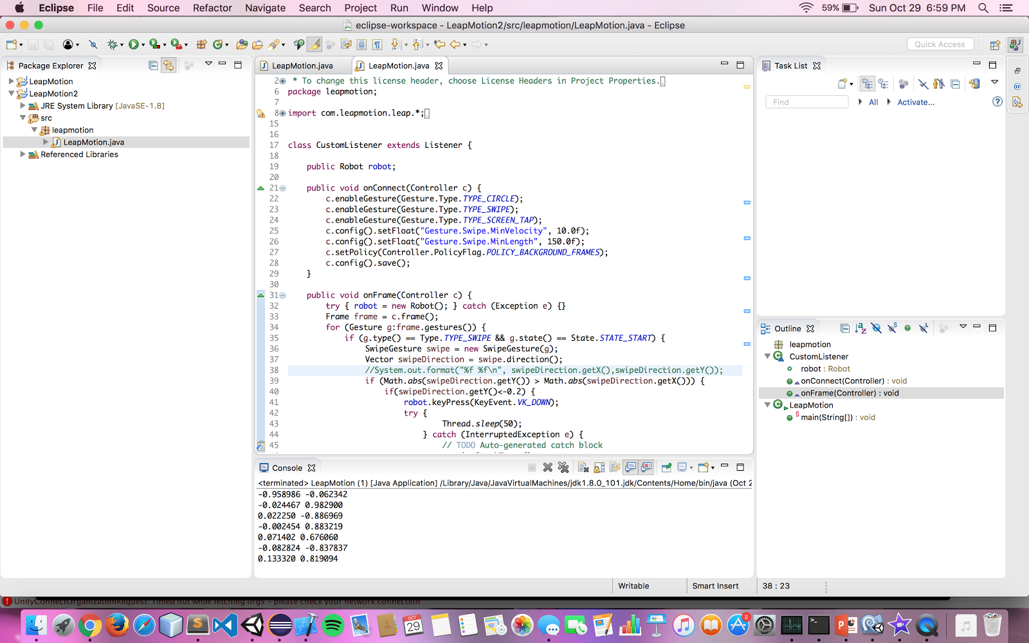The height and width of the screenshot is (643, 1029).
Task: Toggle Link with Editor in Package Explorer
Action: click(168, 66)
